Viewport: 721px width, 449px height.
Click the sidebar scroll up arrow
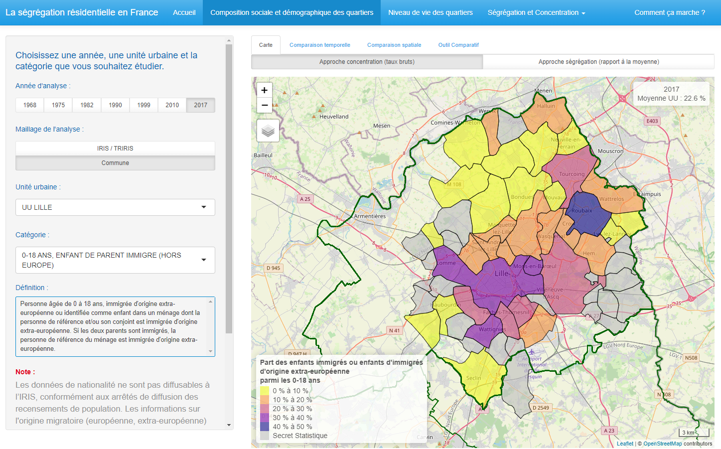tap(229, 40)
